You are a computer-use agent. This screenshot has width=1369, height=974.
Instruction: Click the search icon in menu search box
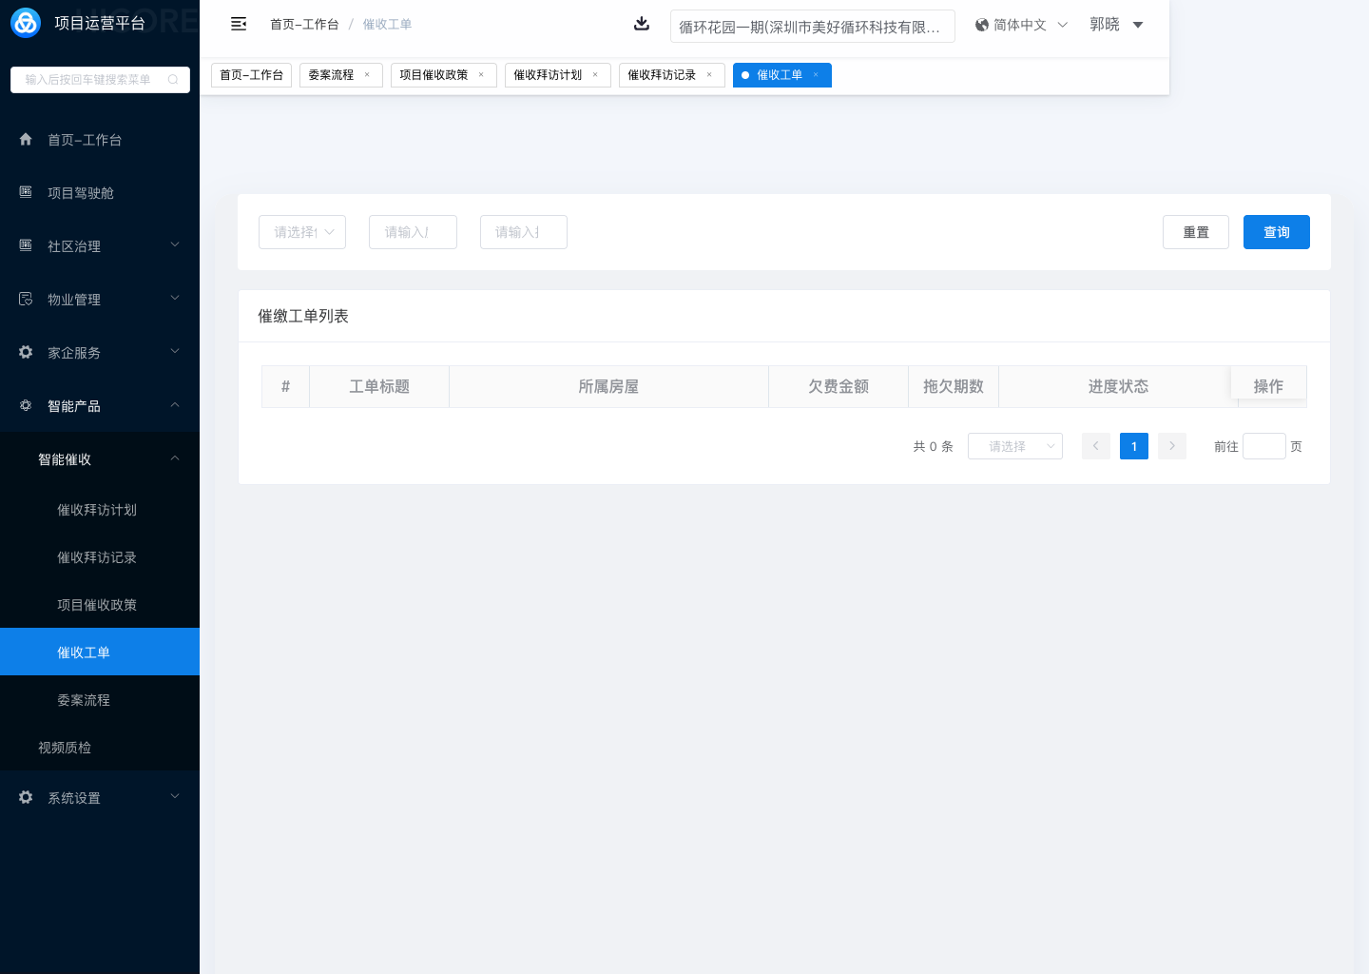(173, 80)
